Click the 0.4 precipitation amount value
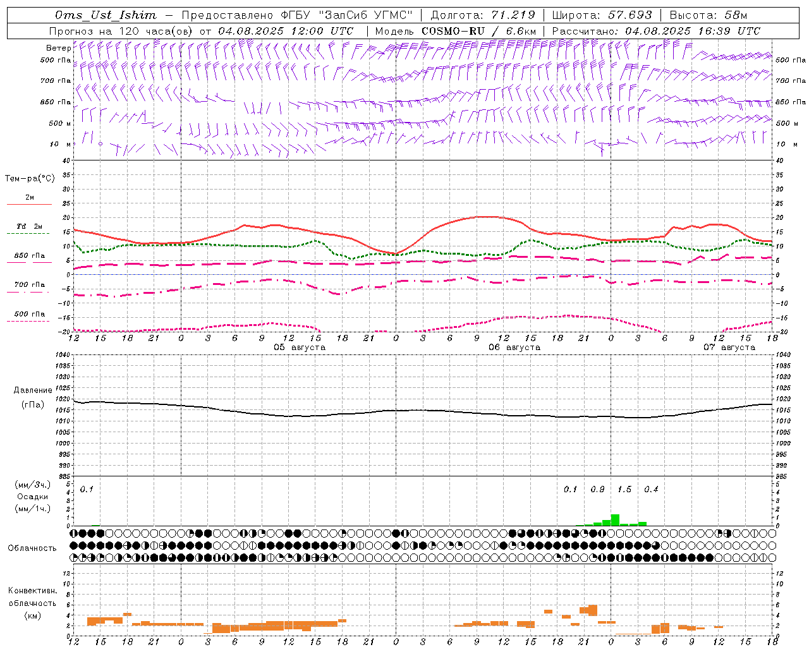The image size is (809, 647). point(651,490)
